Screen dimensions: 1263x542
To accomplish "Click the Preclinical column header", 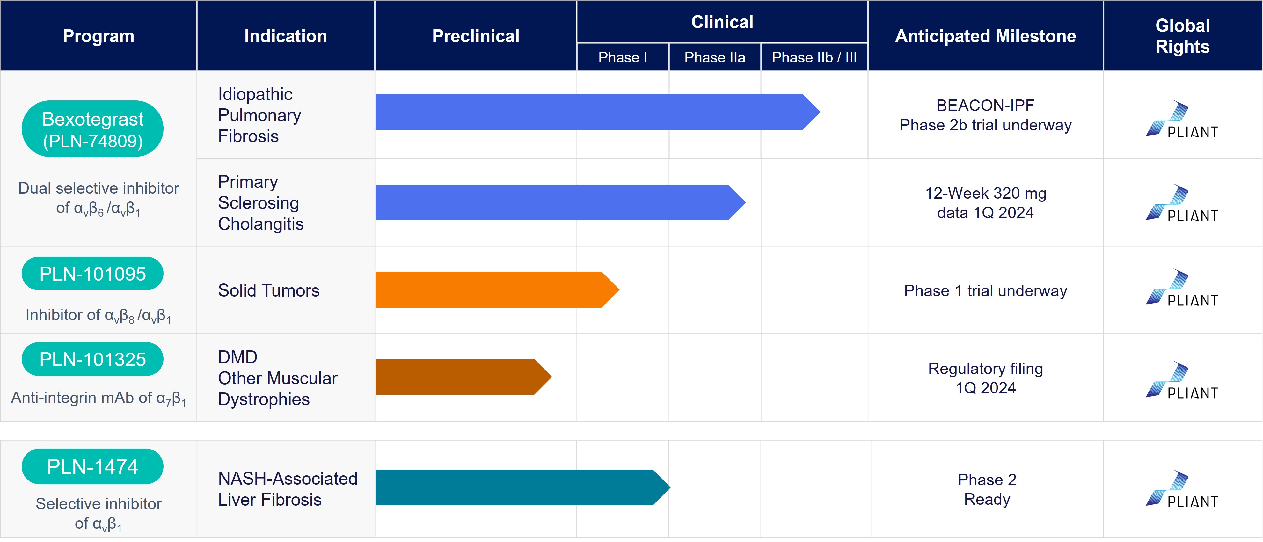I will click(476, 36).
